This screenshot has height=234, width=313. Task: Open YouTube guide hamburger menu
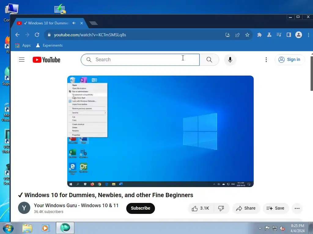point(22,60)
